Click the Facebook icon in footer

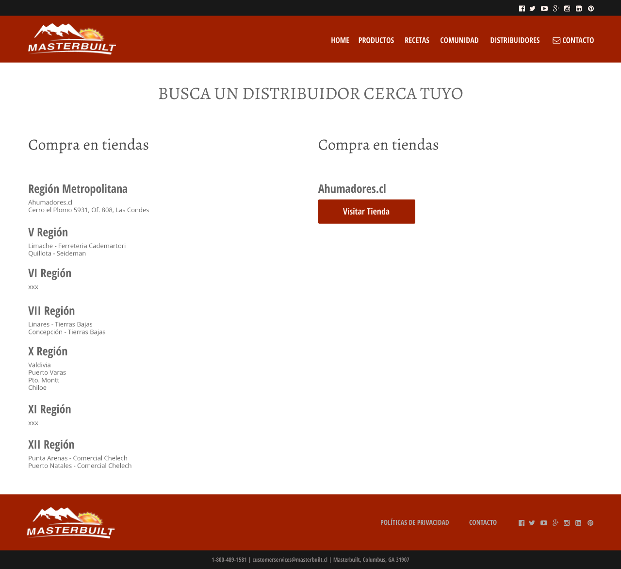[521, 523]
